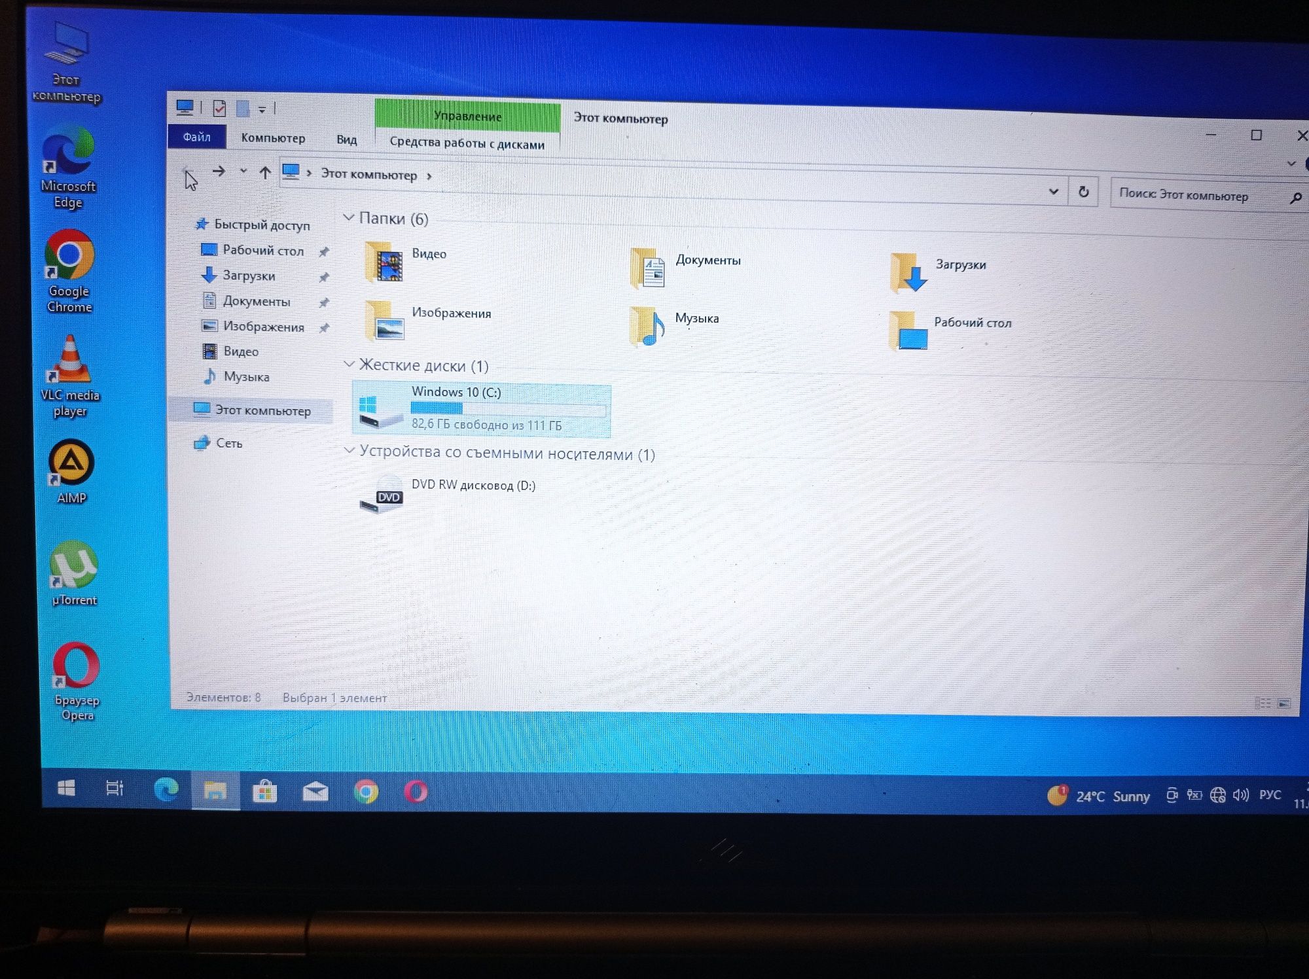The height and width of the screenshot is (979, 1309).
Task: Open the Рабочий стол folder in main pane
Action: pos(950,330)
